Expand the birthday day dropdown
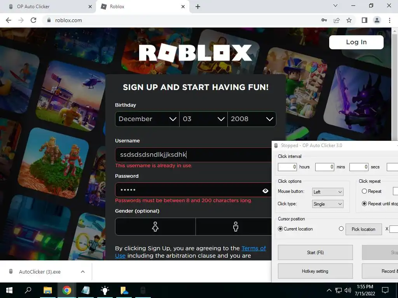Viewport: 398px width, 298px height. tap(203, 119)
